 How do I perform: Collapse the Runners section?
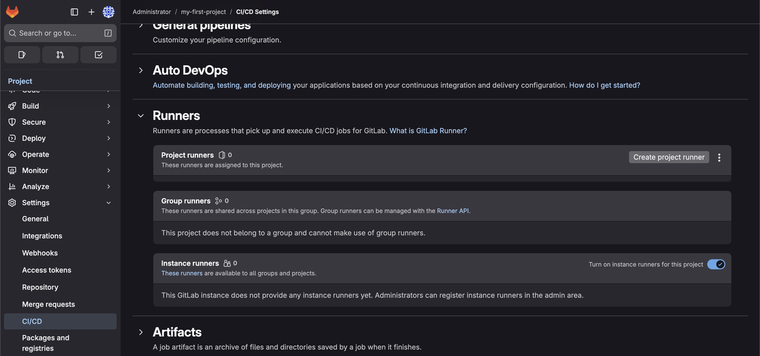(141, 116)
